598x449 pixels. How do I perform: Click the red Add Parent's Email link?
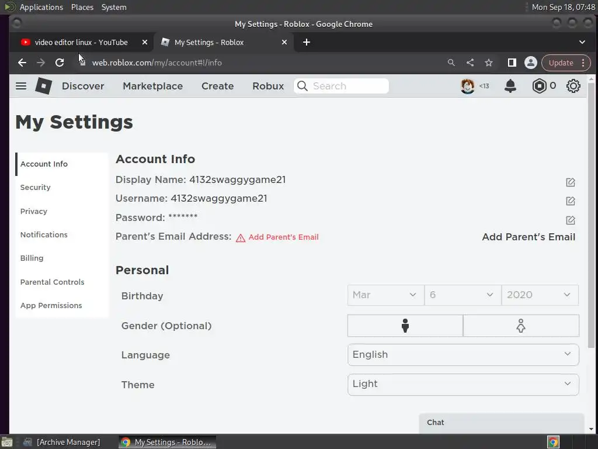tap(283, 237)
